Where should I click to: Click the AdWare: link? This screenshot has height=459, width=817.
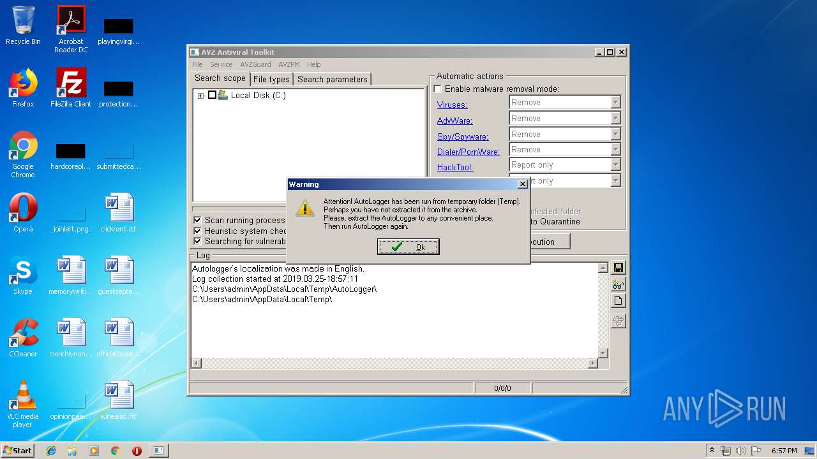(x=454, y=120)
